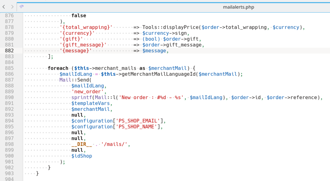Click on the sprintf function call
This screenshot has height=181, width=330.
pos(82,97)
